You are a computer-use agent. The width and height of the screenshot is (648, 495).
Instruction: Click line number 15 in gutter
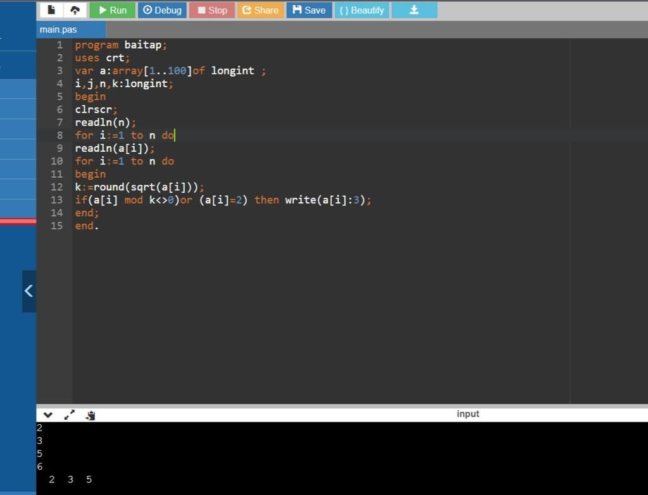[57, 226]
